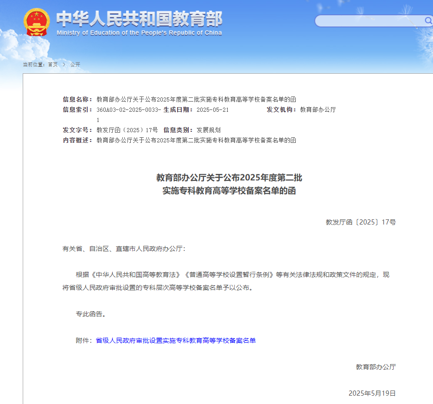Focus the site search input field
Viewport: 433px width, 404px height.
click(x=369, y=21)
